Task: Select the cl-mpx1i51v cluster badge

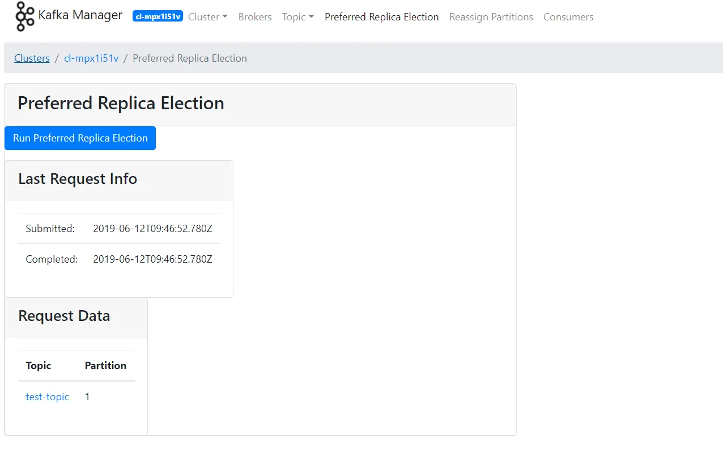Action: coord(158,16)
